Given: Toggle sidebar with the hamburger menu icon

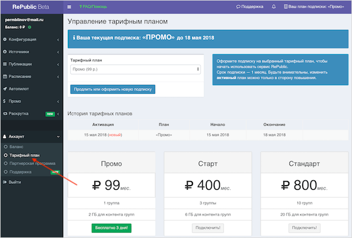Looking at the screenshot, I should point(69,6).
